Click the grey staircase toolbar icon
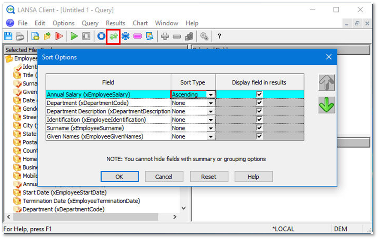378x239 pixels. (189, 36)
